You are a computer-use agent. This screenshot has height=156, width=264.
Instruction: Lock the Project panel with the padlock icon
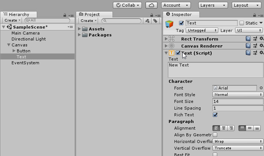point(152,15)
